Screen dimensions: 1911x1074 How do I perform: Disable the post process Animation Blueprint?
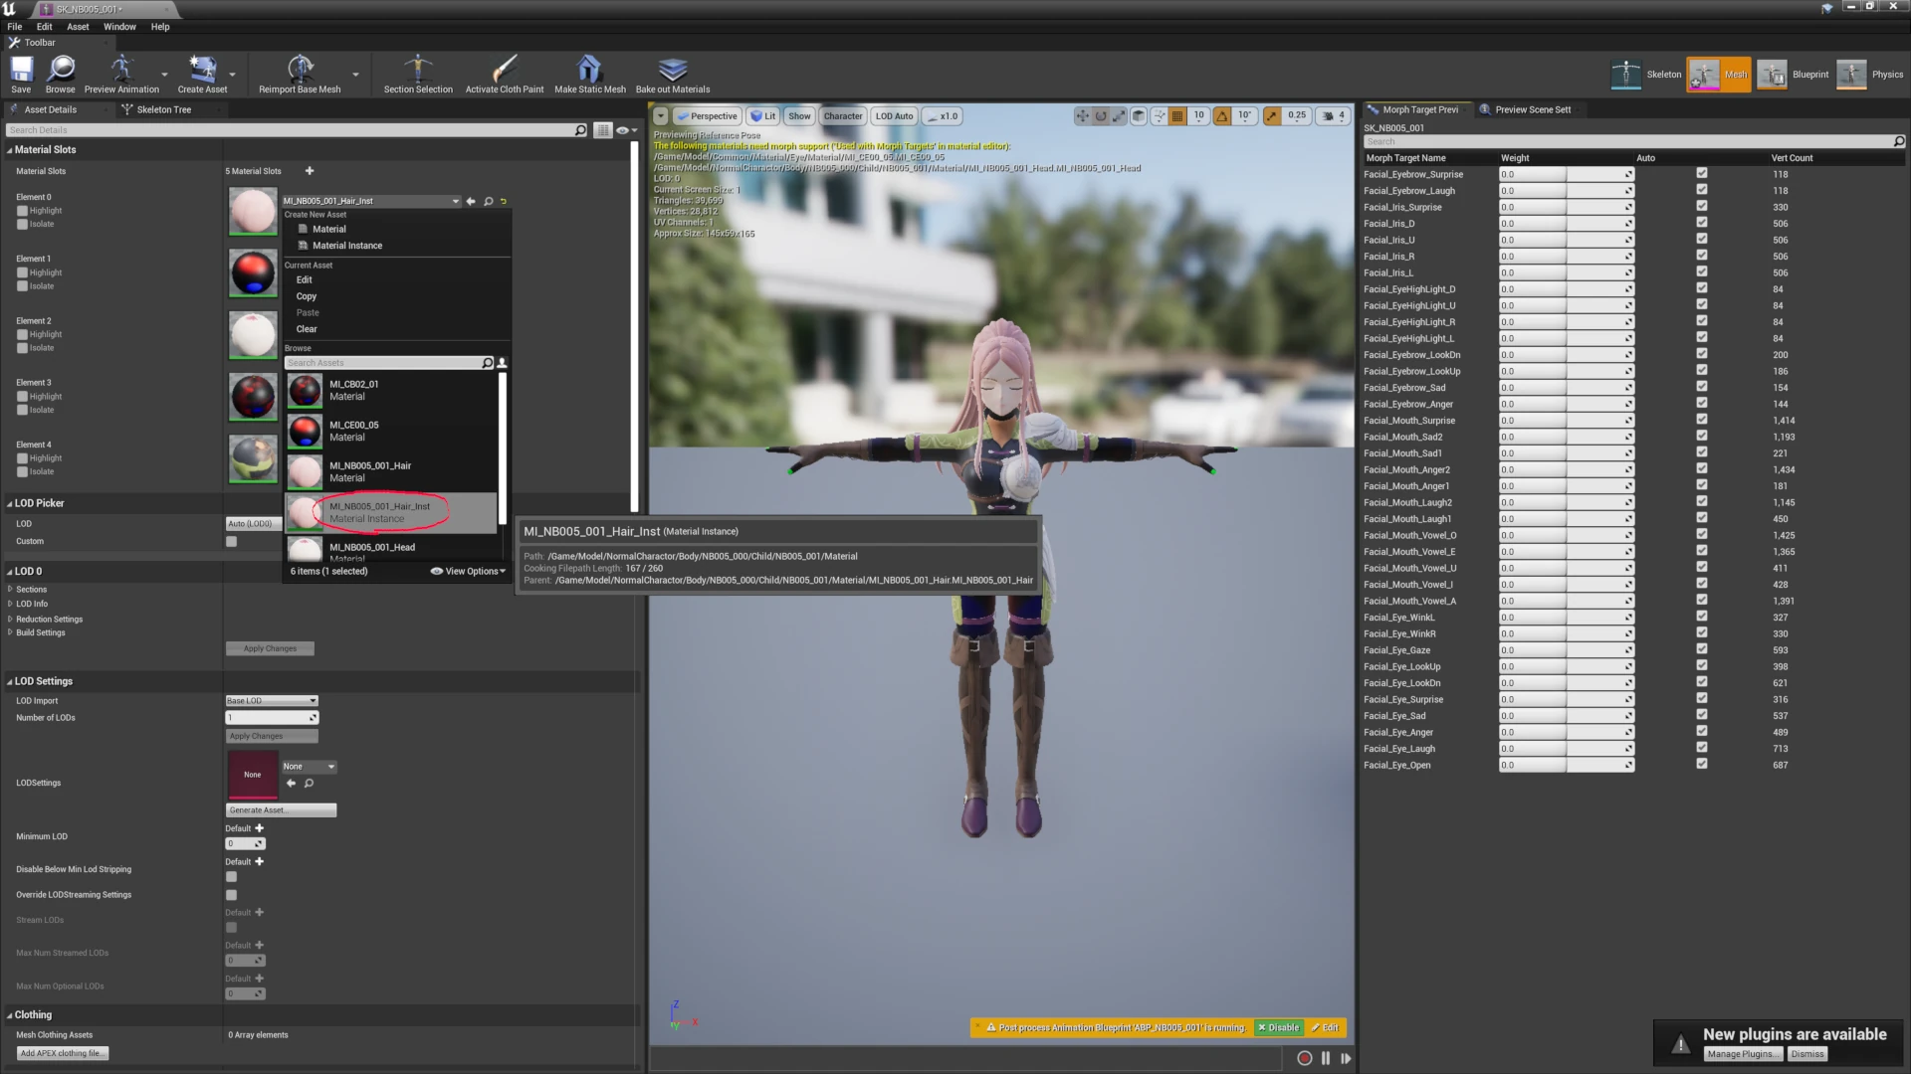coord(1278,1028)
